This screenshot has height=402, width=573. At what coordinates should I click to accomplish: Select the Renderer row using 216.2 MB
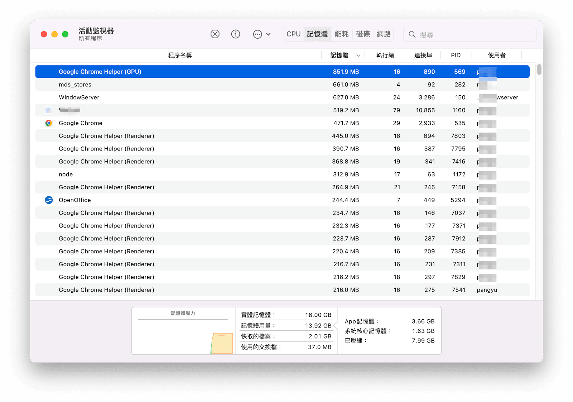coord(282,277)
